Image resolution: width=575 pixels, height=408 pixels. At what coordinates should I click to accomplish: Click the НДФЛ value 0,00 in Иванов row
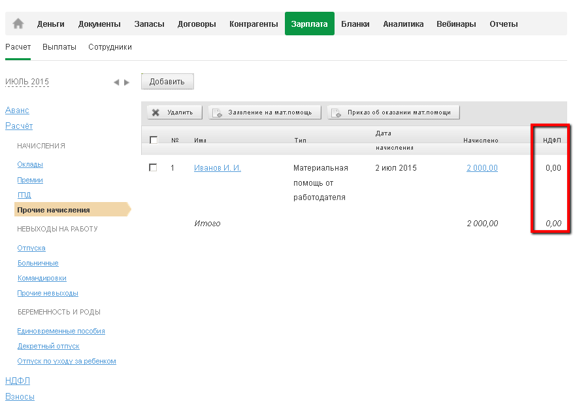click(553, 167)
